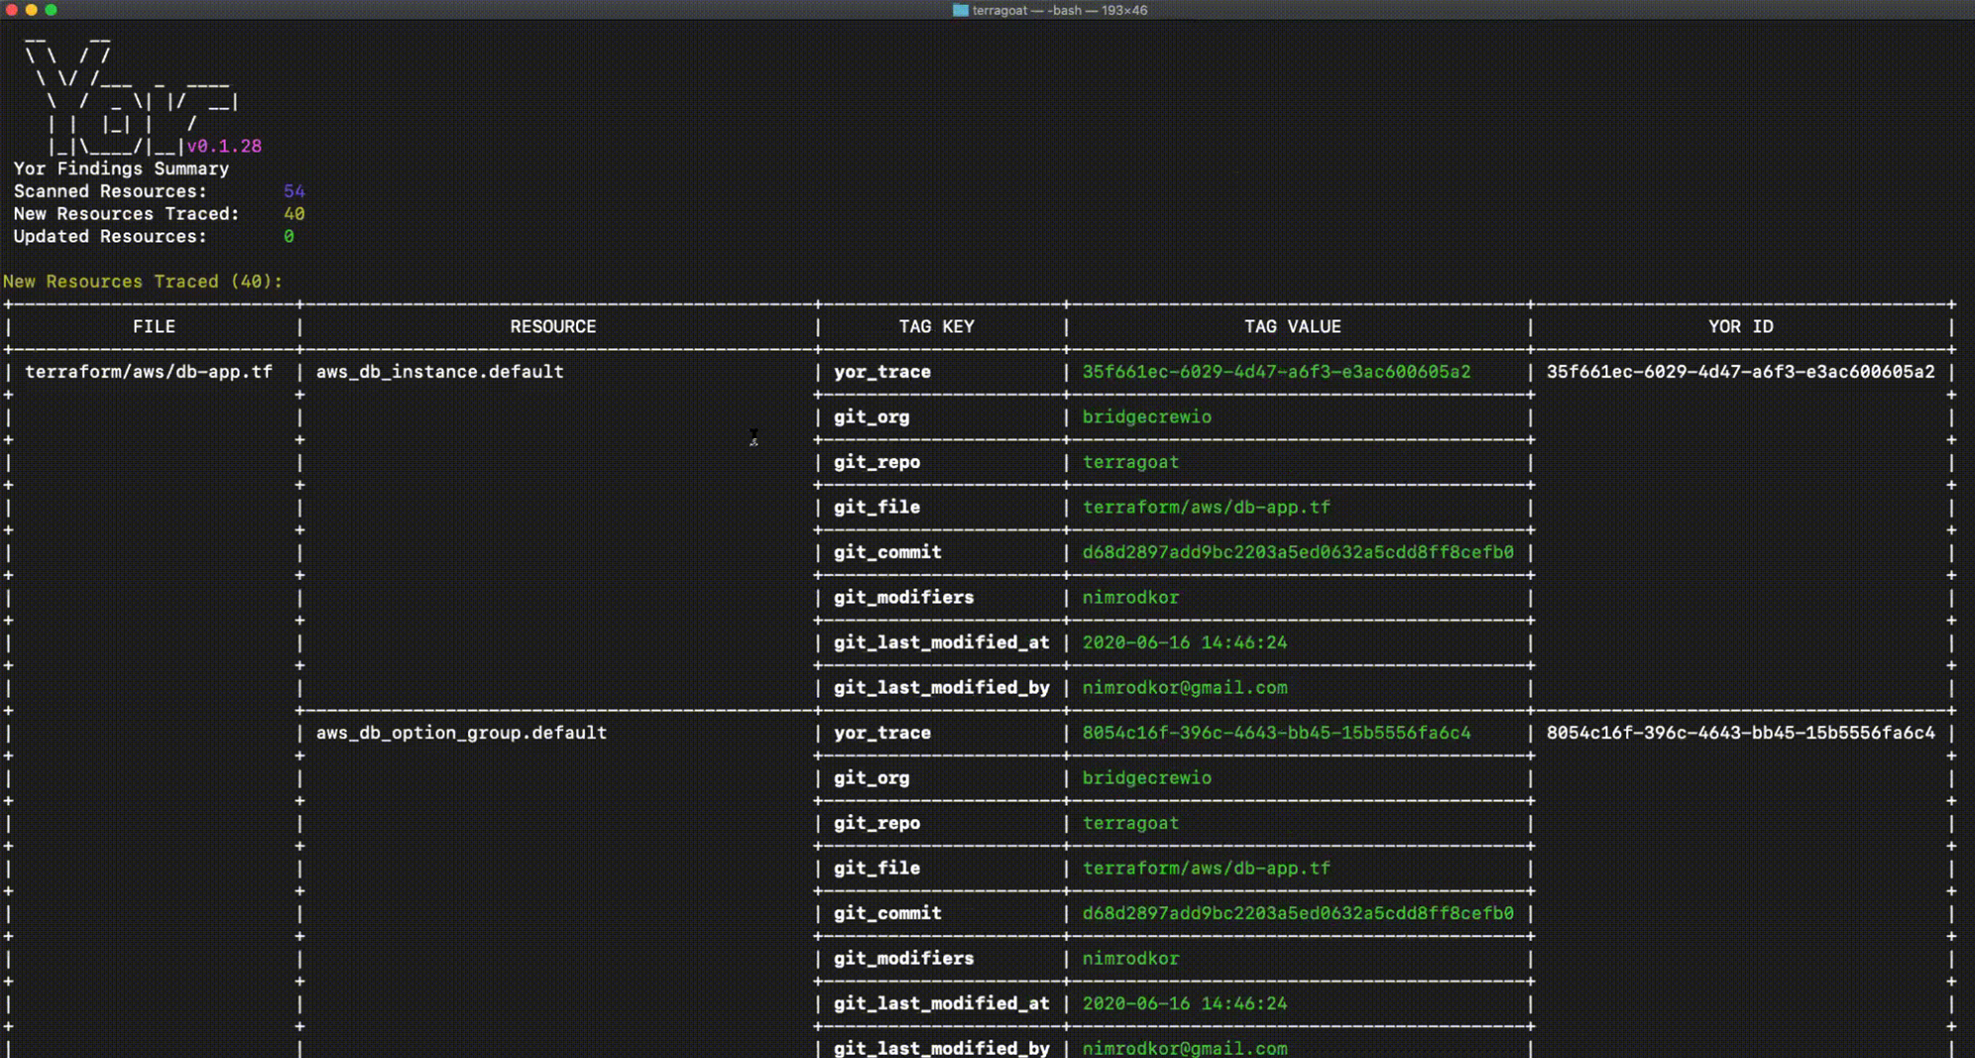This screenshot has width=1975, height=1058.
Task: Click the first bridgecrewio git_org value
Action: [x=1146, y=418]
